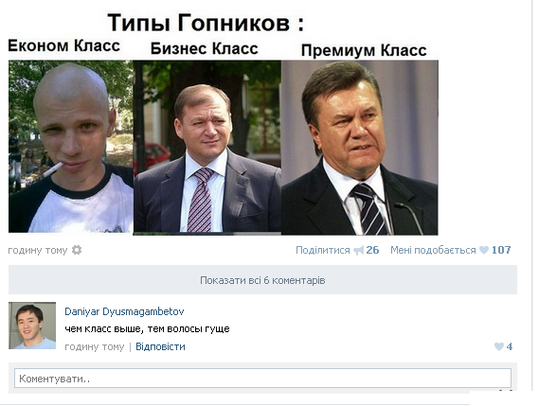This screenshot has width=539, height=406.
Task: Click Відповісти to reply to comment
Action: click(160, 346)
